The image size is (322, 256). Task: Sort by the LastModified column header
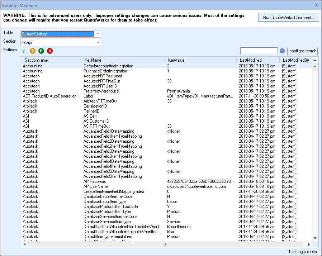click(x=251, y=60)
